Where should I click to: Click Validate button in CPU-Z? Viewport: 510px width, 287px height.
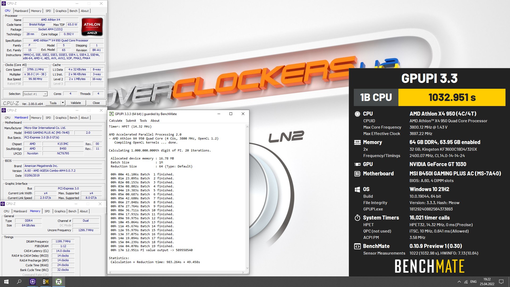tap(76, 103)
